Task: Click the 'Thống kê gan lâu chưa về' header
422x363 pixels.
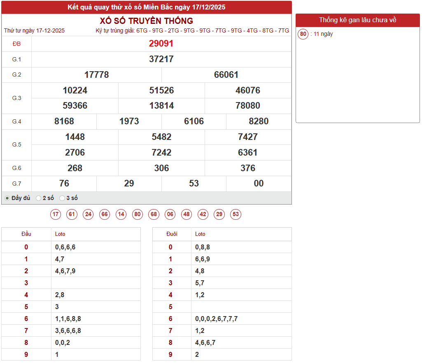Action: 357,20
